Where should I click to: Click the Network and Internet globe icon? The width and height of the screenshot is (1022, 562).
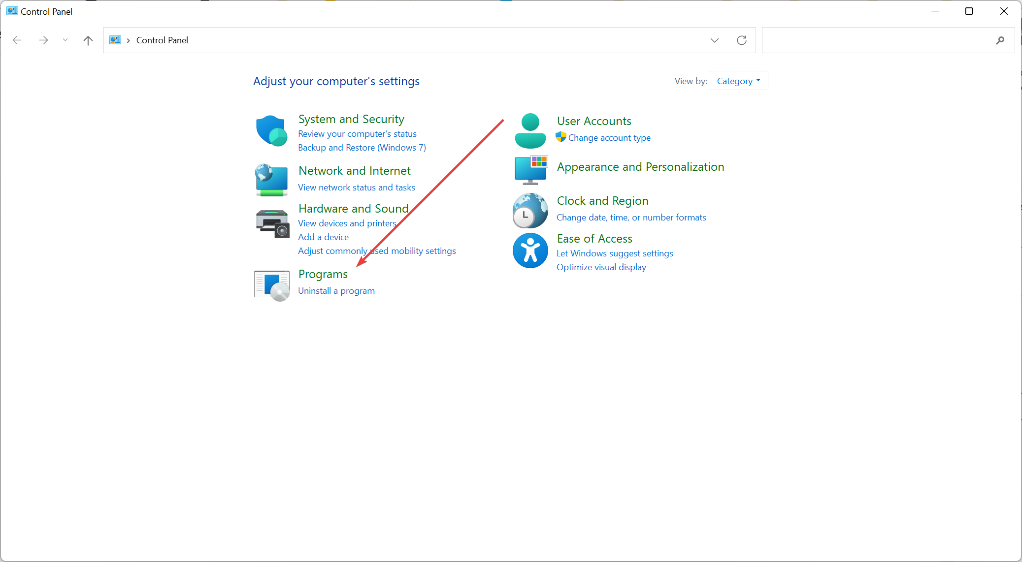click(271, 180)
